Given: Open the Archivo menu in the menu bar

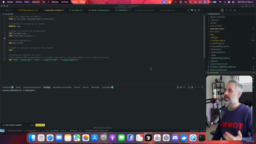Looking at the screenshot, I should tap(19, 2).
